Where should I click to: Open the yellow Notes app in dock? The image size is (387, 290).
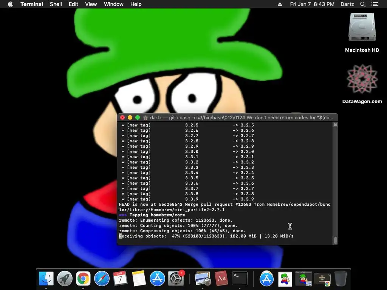point(139,279)
